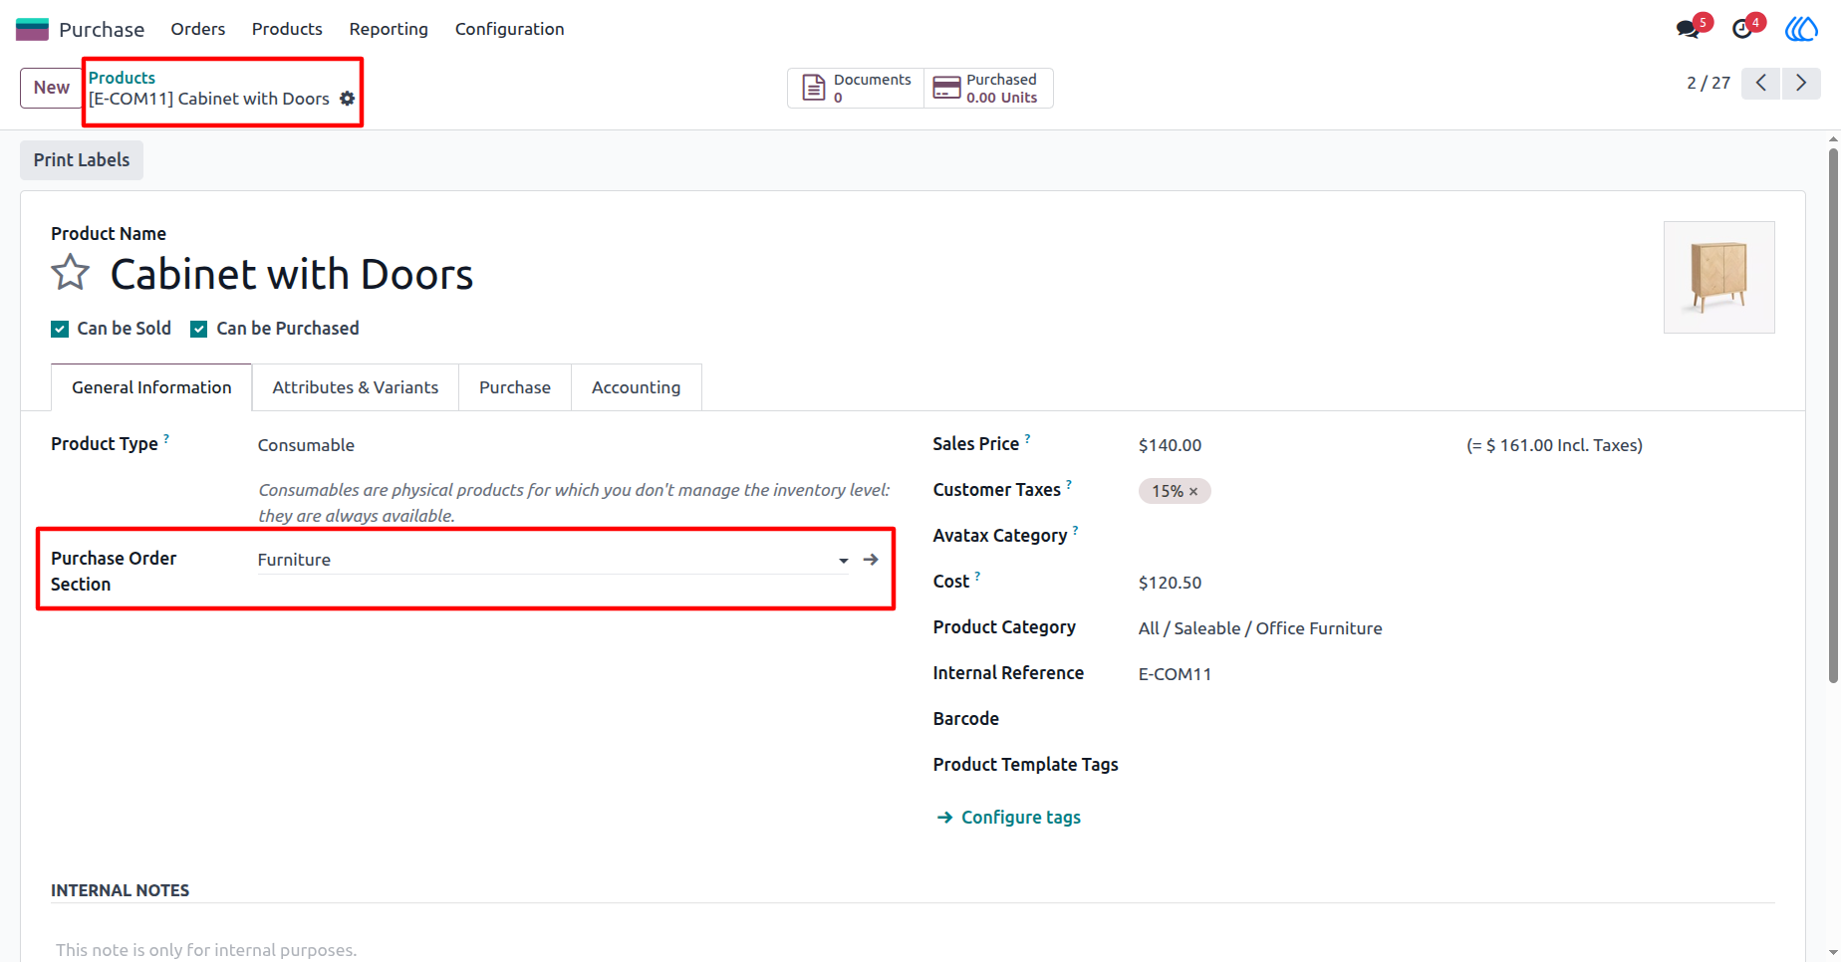Screen dimensions: 1841x962
Task: Open the Configuration menu
Action: (x=510, y=29)
